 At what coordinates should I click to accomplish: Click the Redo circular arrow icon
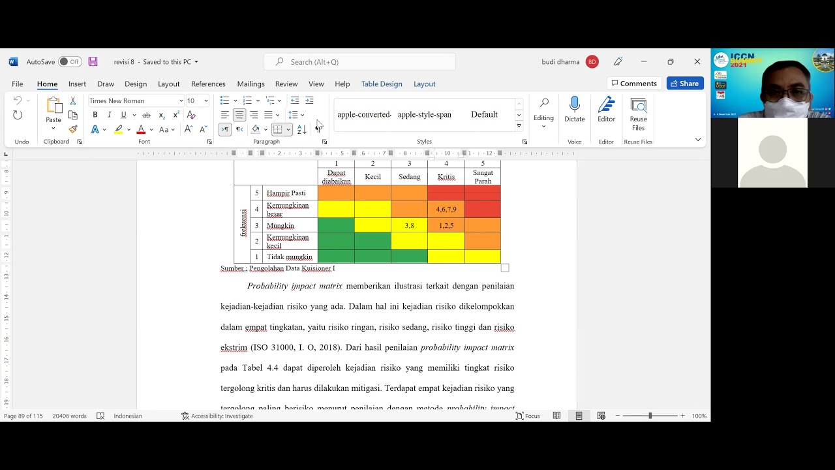18,115
